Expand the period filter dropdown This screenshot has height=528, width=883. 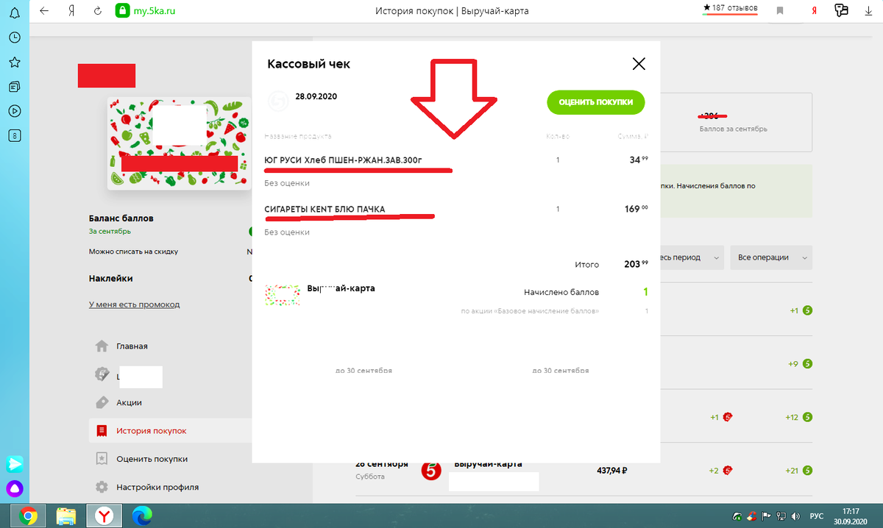click(691, 257)
